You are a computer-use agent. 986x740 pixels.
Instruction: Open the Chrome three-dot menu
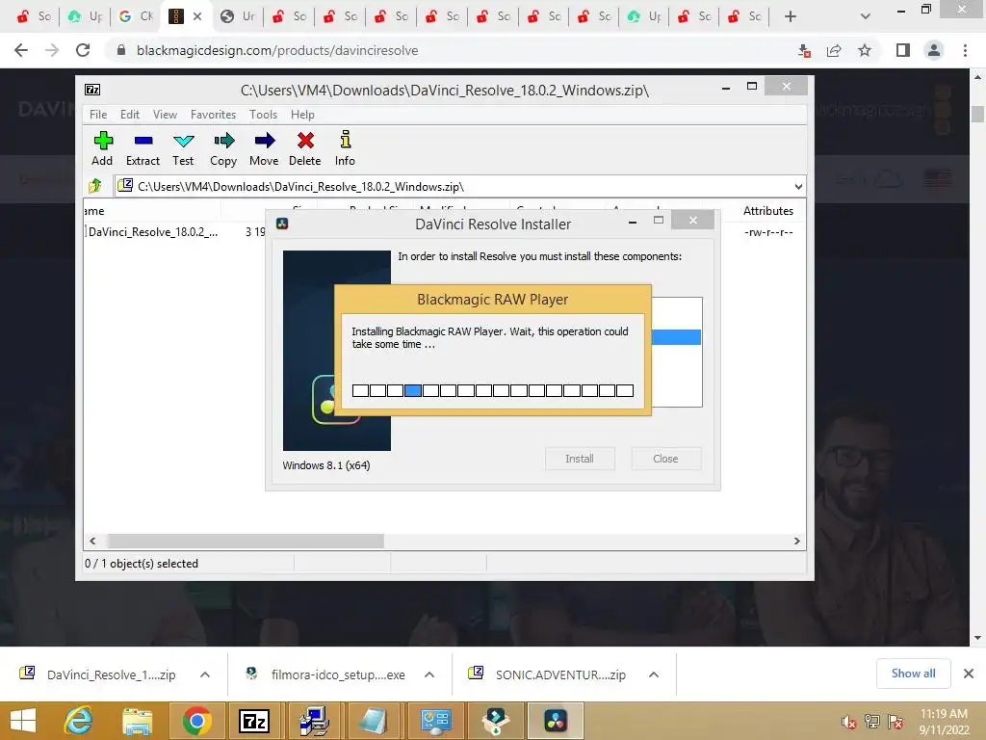pyautogui.click(x=965, y=50)
